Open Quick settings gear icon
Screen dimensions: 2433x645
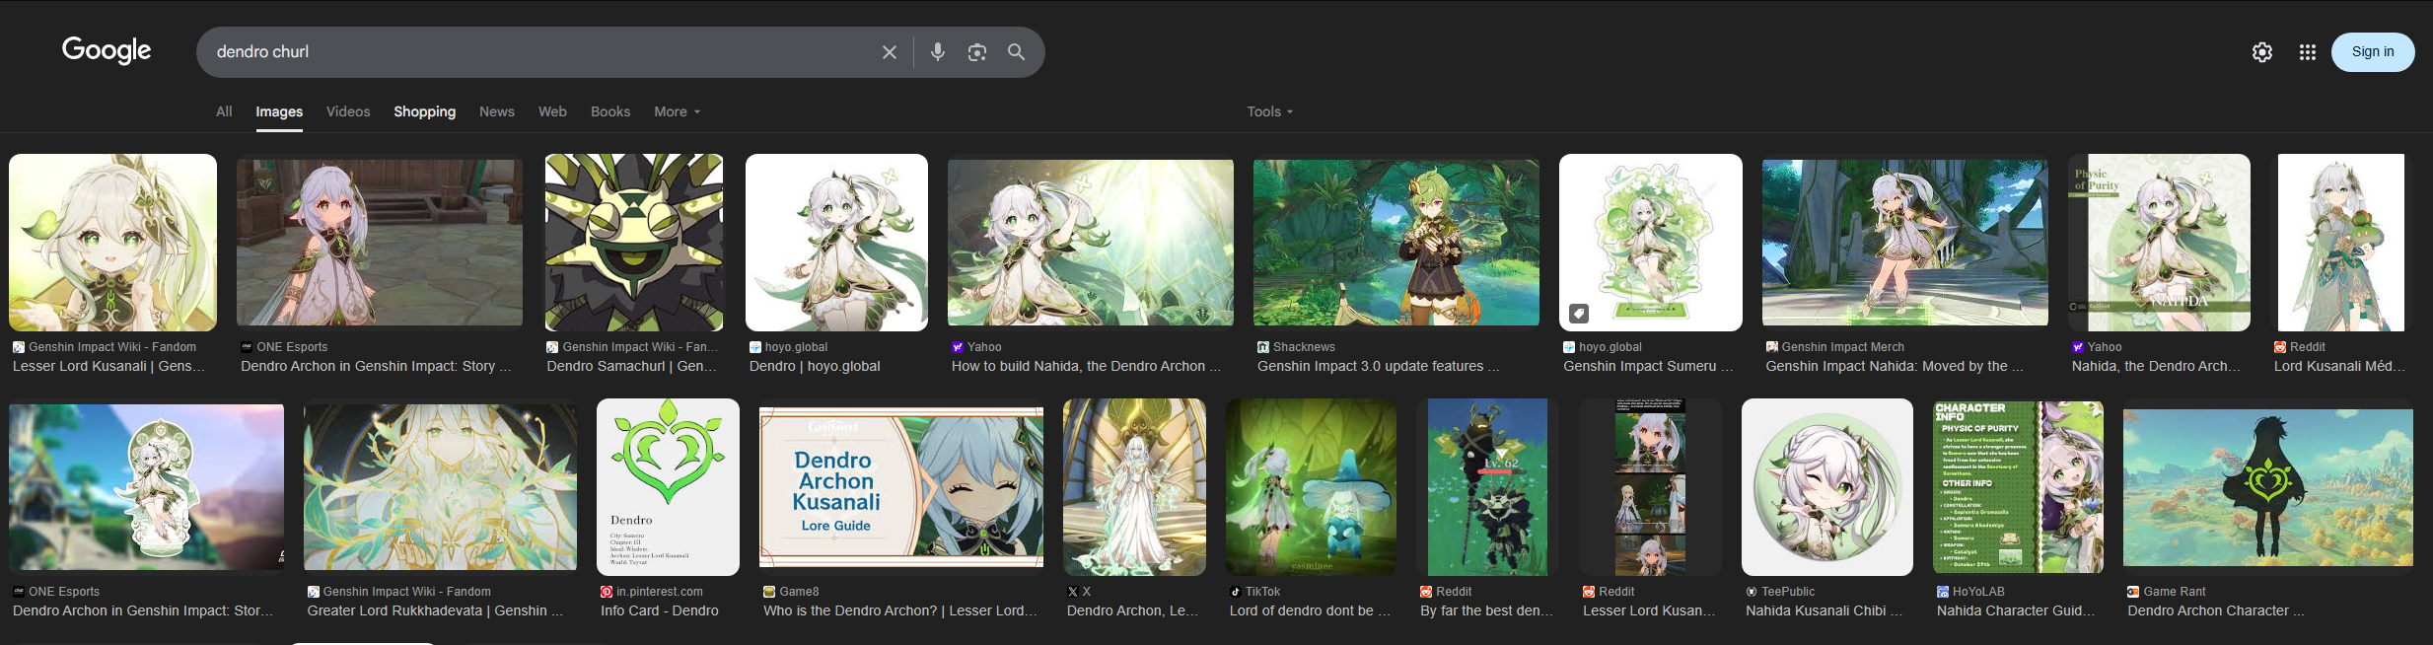tap(2262, 52)
